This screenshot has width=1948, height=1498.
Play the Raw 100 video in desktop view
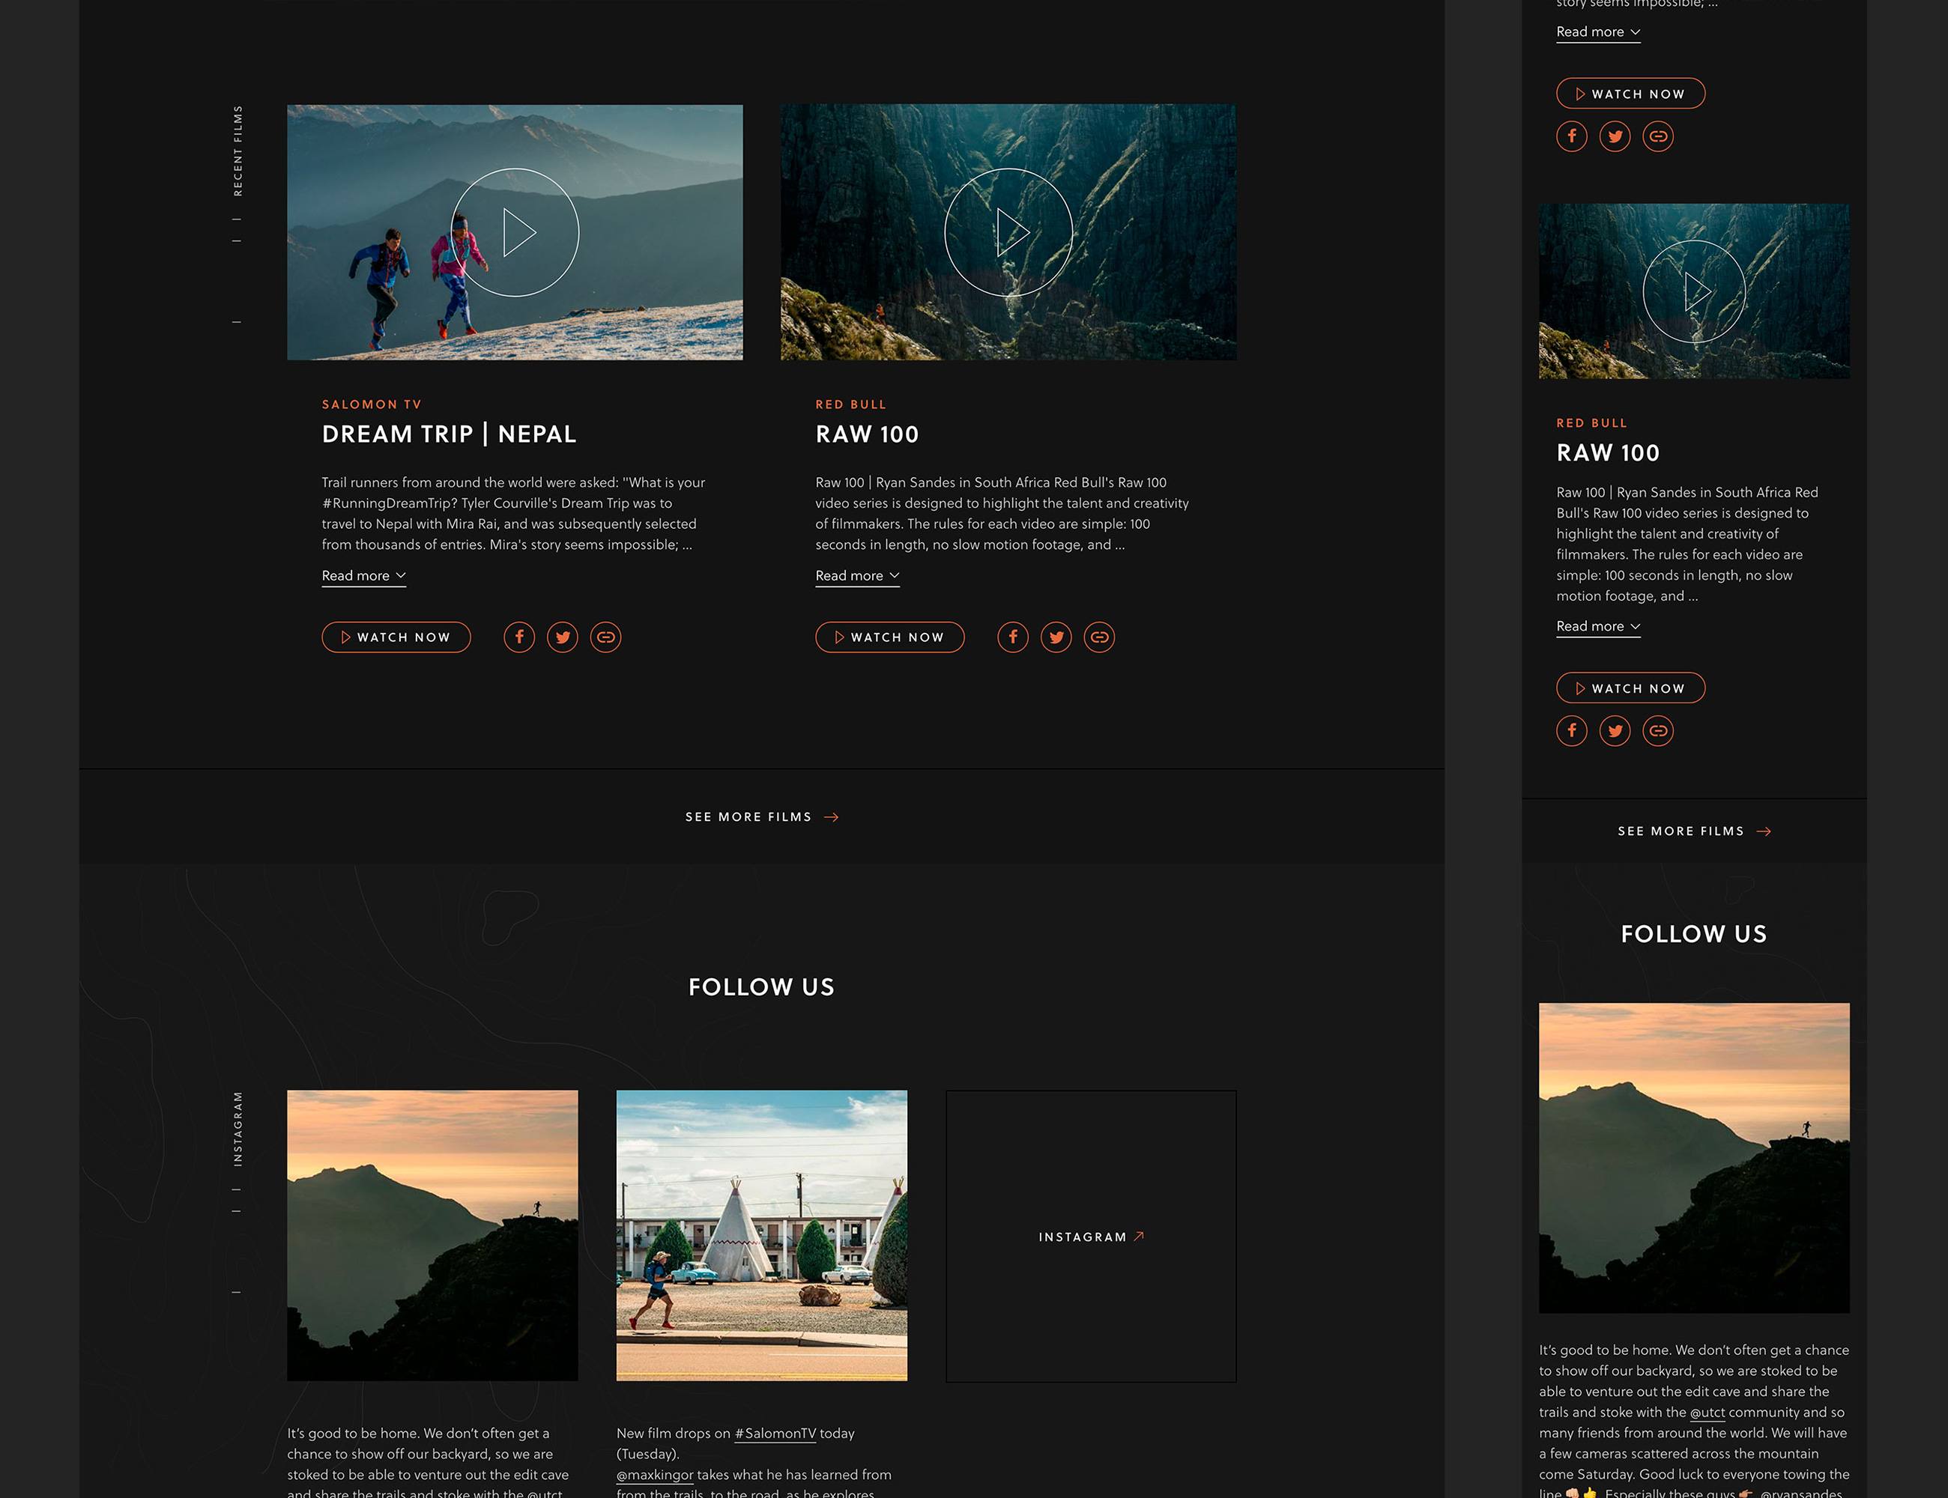pyautogui.click(x=1008, y=233)
